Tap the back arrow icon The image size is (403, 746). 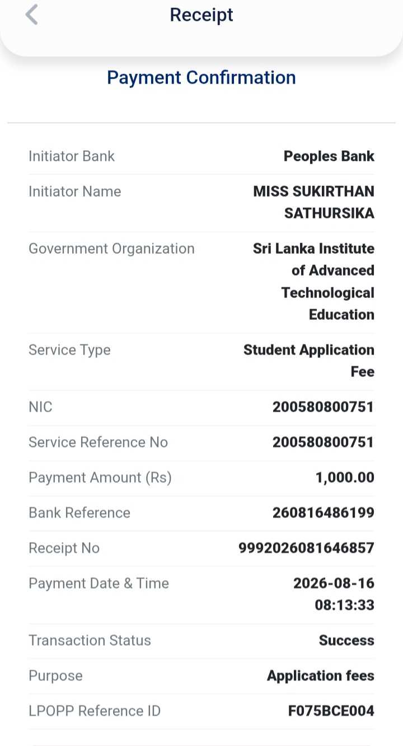pyautogui.click(x=31, y=15)
